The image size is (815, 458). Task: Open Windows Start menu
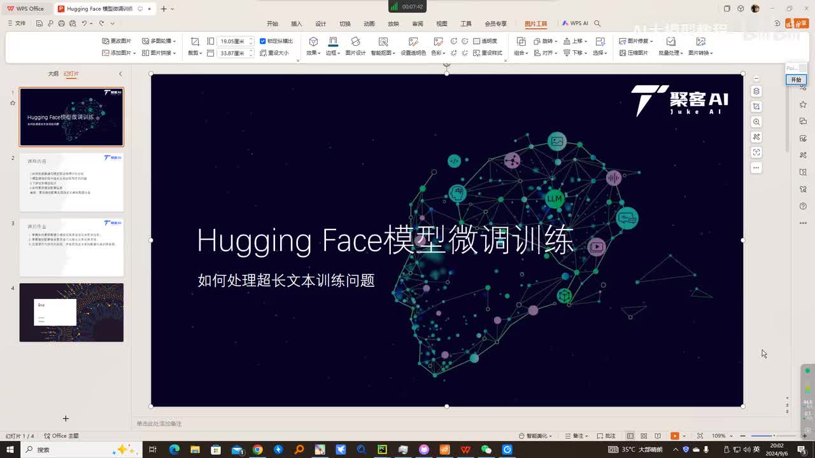9,450
